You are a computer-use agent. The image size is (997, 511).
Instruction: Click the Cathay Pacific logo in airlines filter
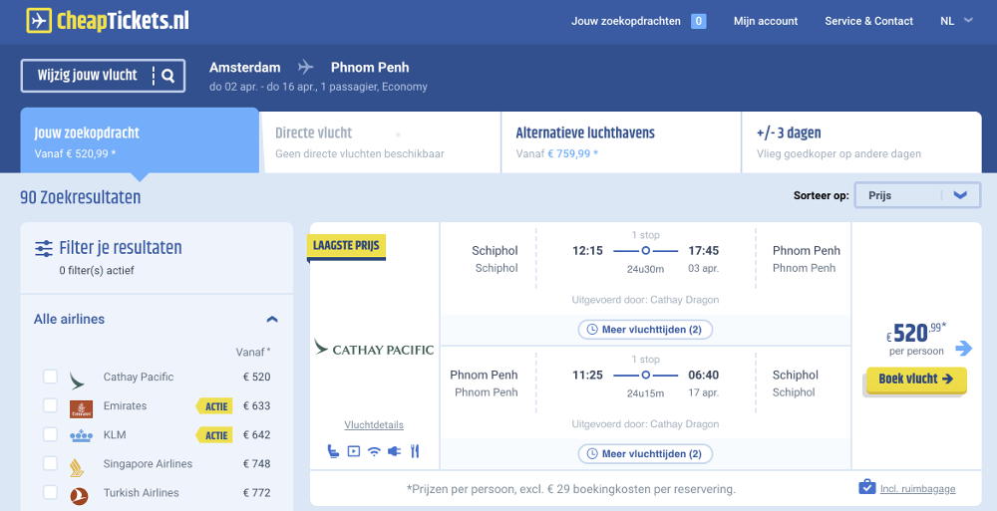point(77,381)
